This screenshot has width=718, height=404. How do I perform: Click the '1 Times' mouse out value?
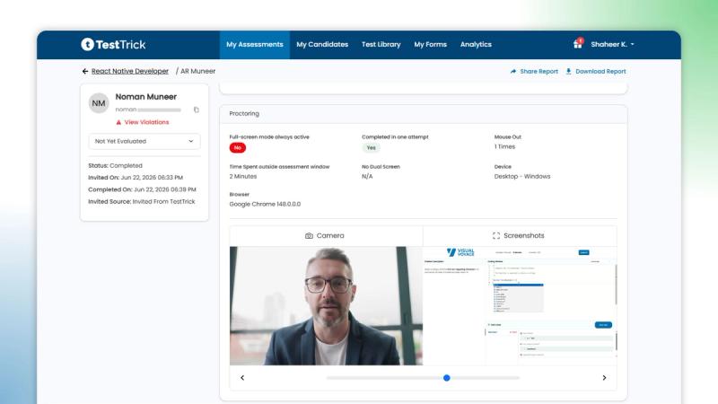(504, 146)
